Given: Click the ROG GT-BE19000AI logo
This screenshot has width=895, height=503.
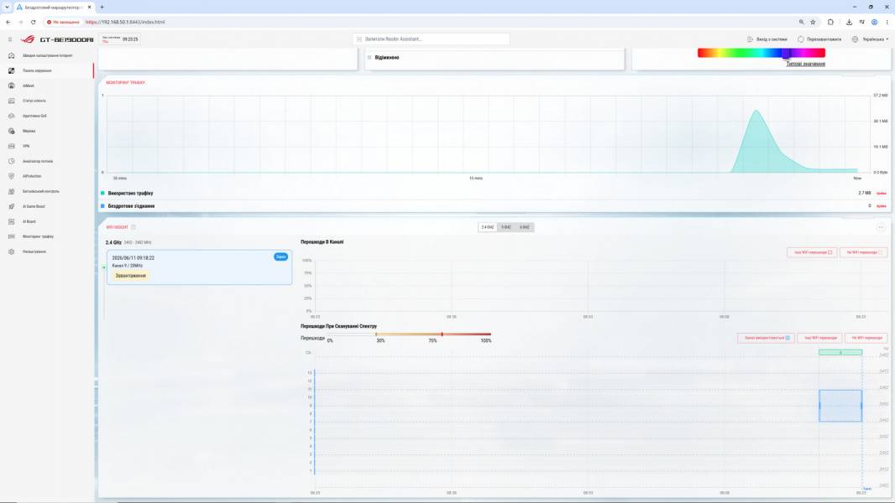Looking at the screenshot, I should click(57, 39).
